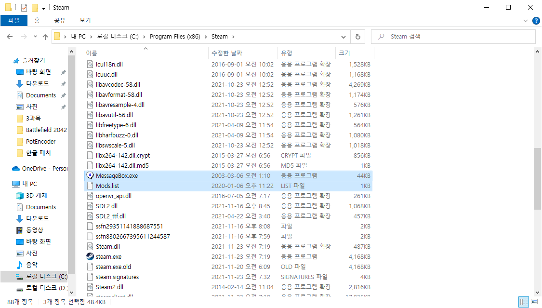The width and height of the screenshot is (542, 308).
Task: Click the 로컬 디스크 (C:) drive icon in sidebar
Action: tap(20, 277)
